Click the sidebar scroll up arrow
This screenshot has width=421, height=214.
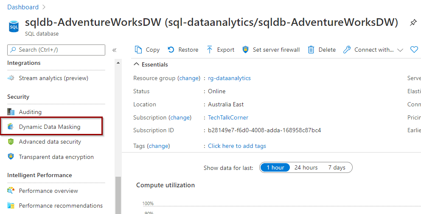118,63
